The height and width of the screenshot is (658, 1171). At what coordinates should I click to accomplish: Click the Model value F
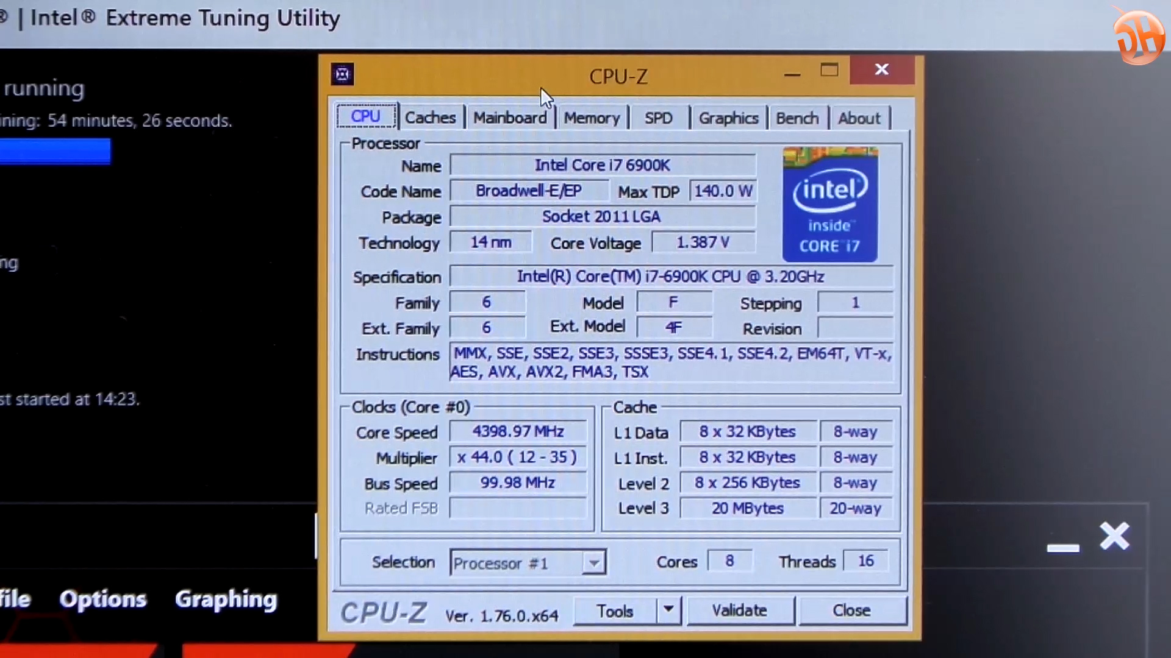point(674,302)
